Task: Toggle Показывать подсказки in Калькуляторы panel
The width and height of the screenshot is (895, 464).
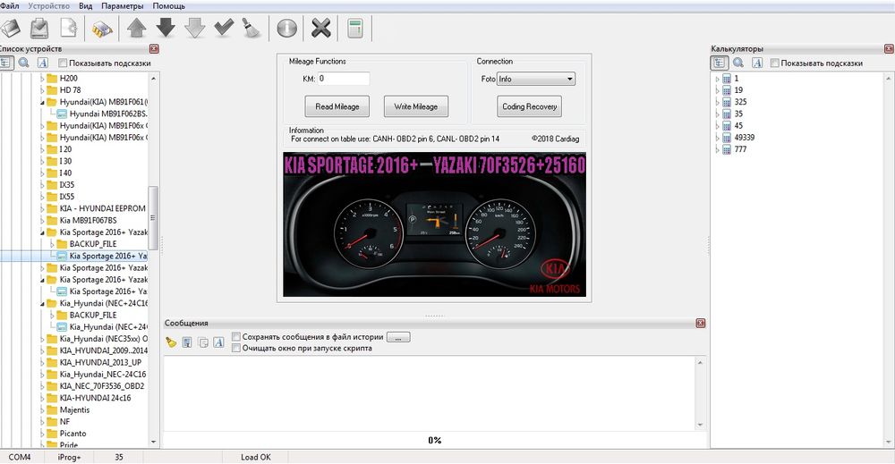Action: 774,63
